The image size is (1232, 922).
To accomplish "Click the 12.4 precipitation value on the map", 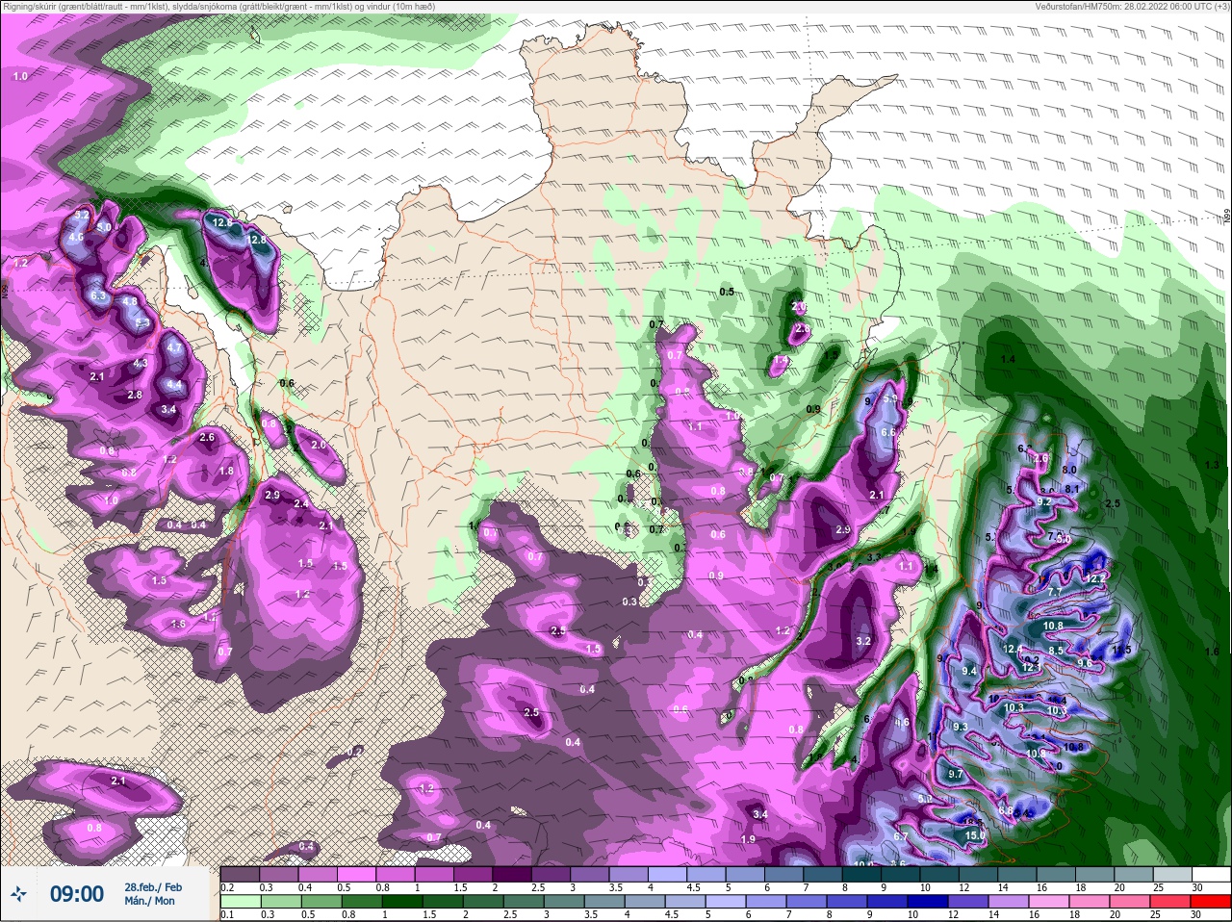I will [x=1013, y=649].
